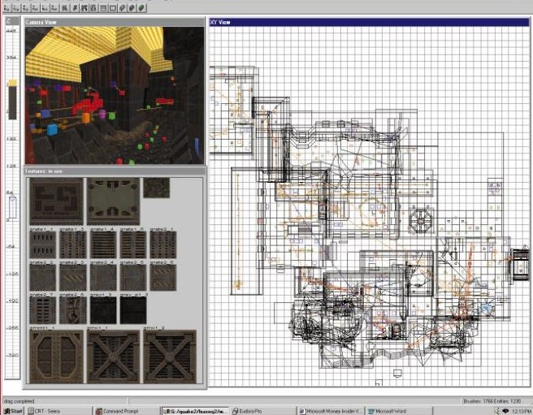
Task: Pick the small rocky texture in top row
Action: coord(156,188)
